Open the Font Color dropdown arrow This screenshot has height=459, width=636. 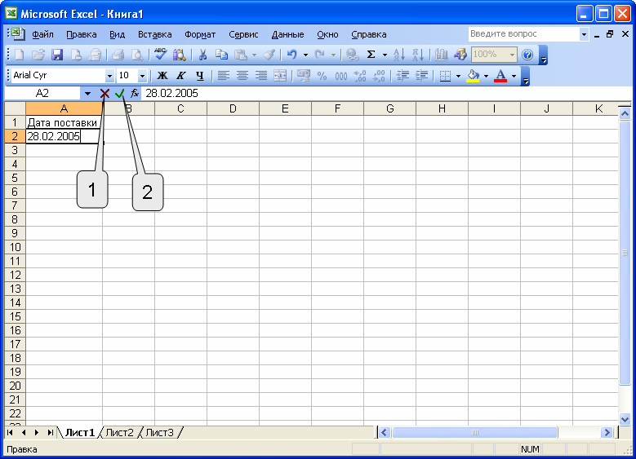514,76
